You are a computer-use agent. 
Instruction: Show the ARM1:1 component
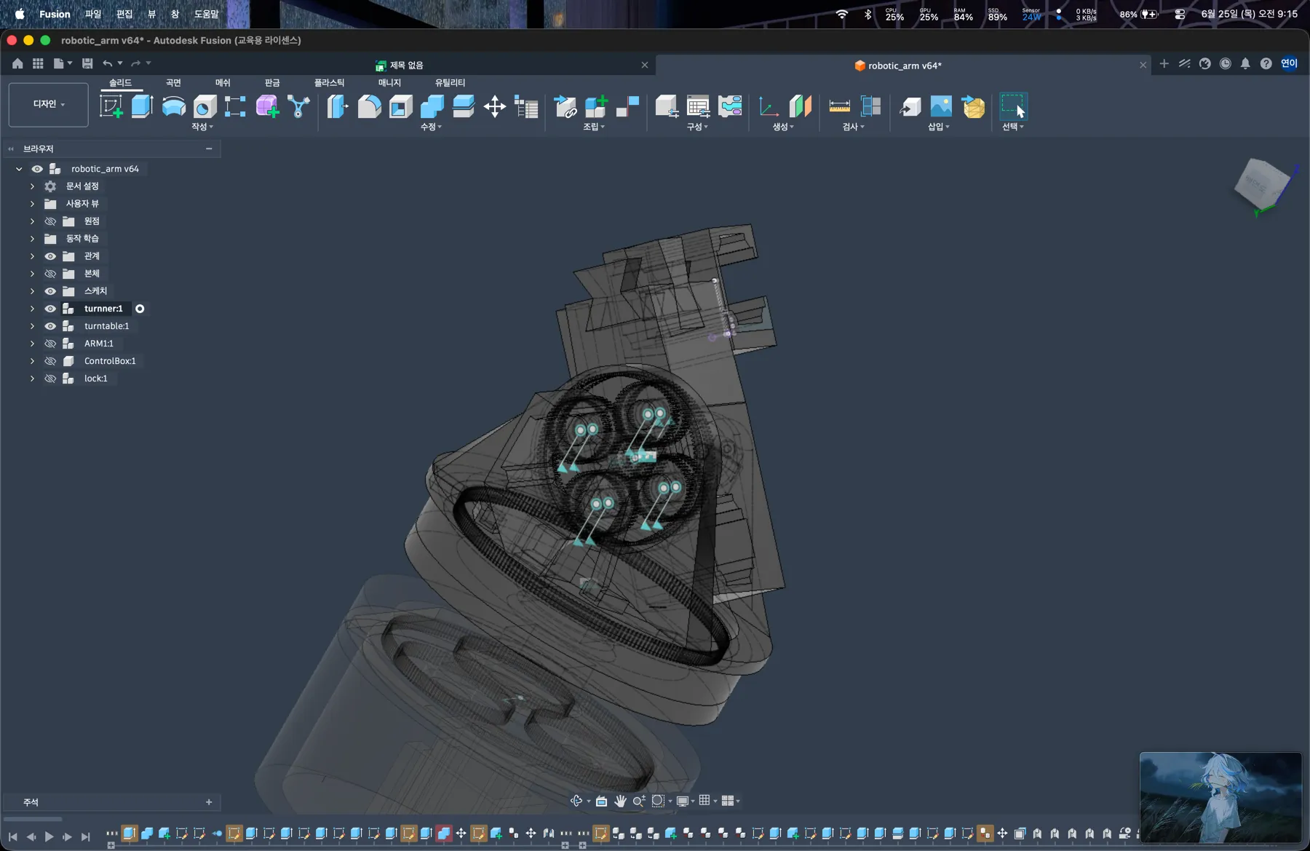50,344
